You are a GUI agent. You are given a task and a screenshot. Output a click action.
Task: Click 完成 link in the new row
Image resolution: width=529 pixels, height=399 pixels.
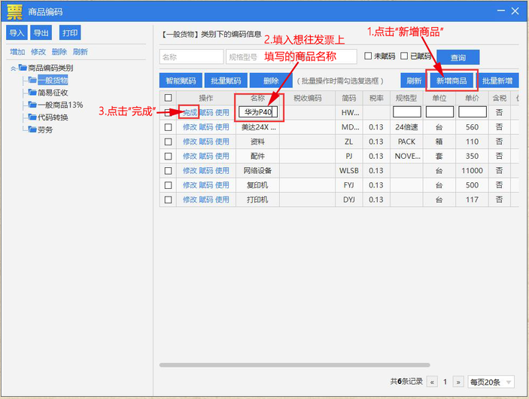[x=190, y=112]
